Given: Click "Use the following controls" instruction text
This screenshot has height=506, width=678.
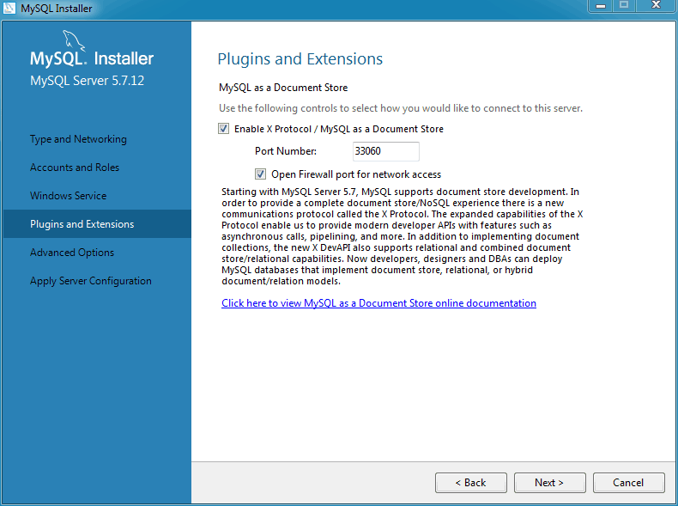Looking at the screenshot, I should tap(401, 107).
